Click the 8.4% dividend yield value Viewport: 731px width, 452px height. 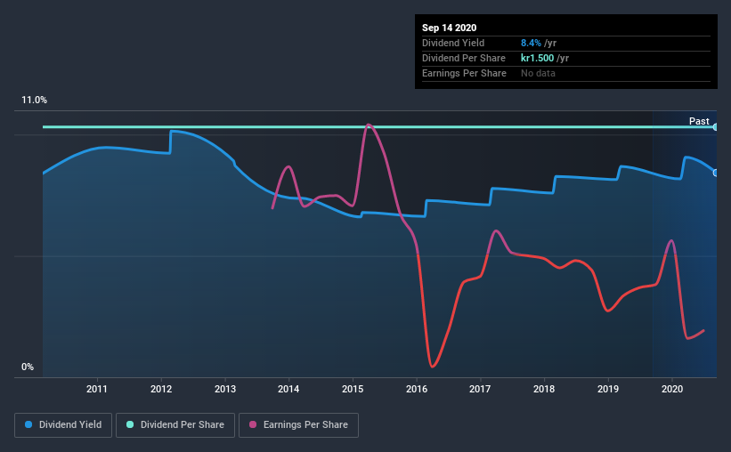tap(531, 43)
